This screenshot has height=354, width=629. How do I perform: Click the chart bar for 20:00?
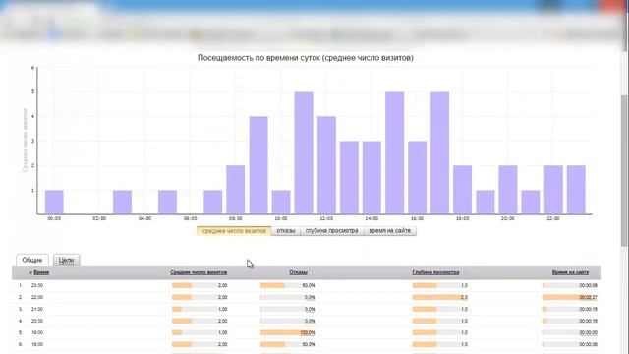(508, 190)
